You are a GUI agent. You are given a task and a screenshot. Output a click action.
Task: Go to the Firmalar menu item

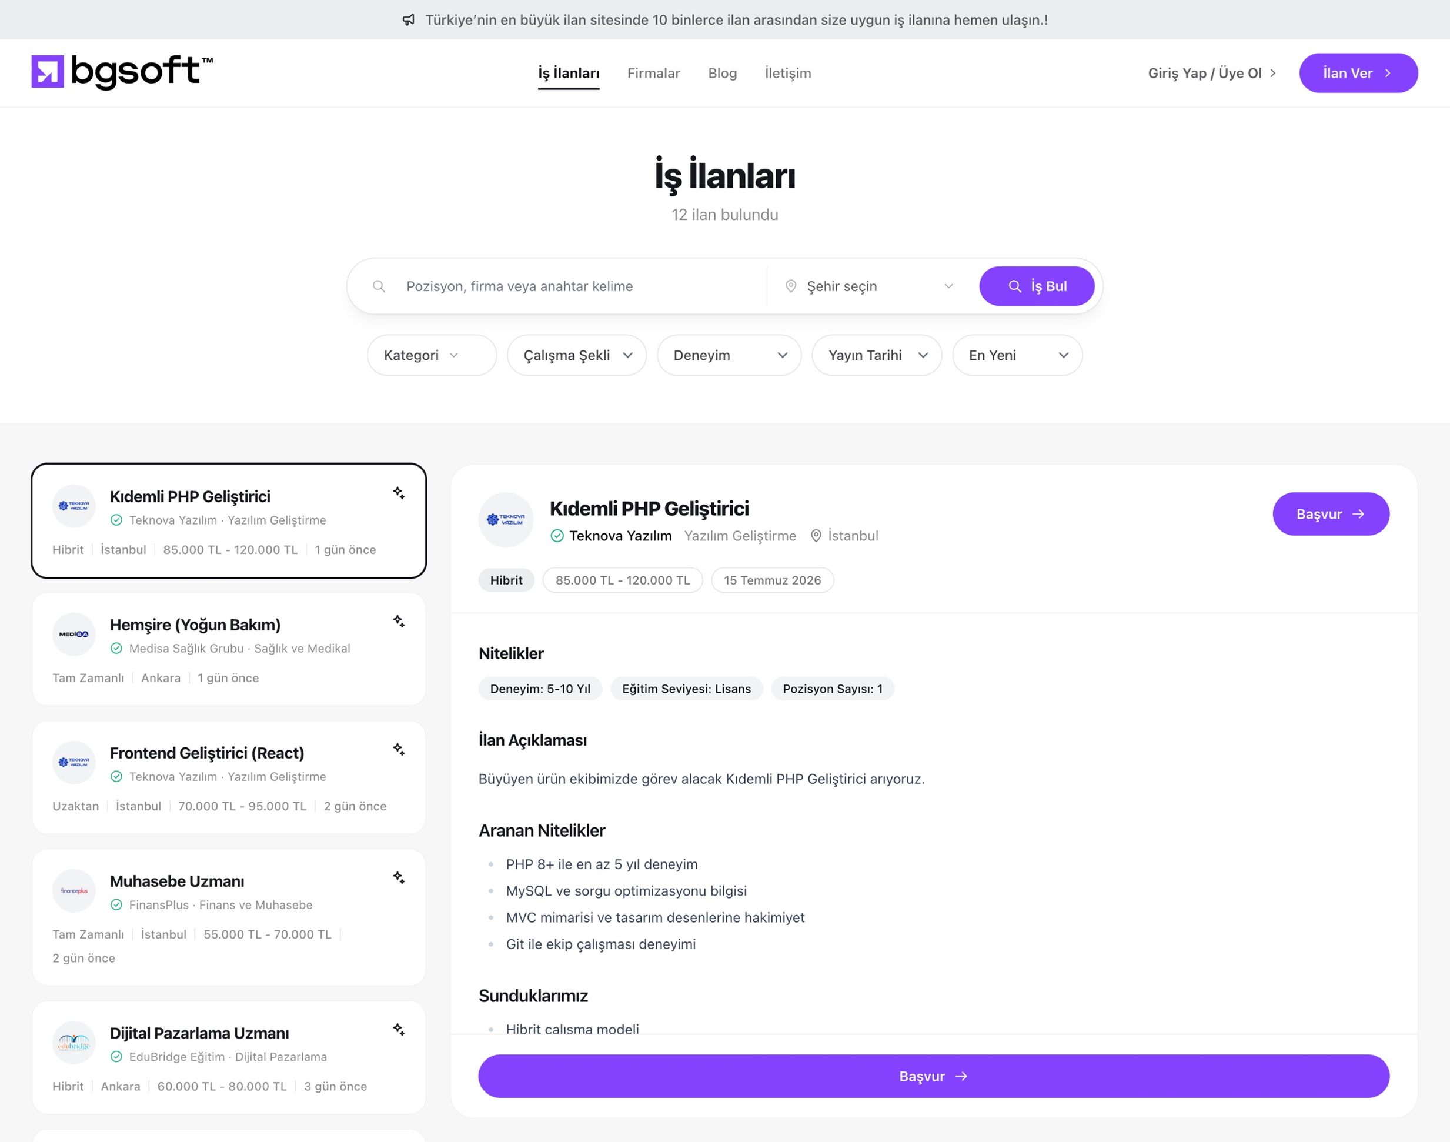654,73
